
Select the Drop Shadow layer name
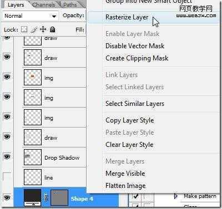click(62, 157)
